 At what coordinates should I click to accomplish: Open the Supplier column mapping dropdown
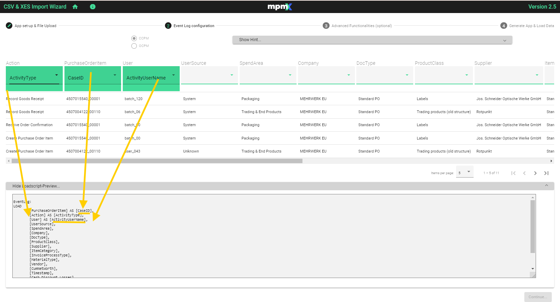pyautogui.click(x=509, y=75)
